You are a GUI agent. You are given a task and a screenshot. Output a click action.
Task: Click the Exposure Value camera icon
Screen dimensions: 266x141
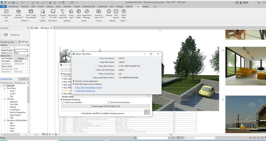tap(99, 12)
